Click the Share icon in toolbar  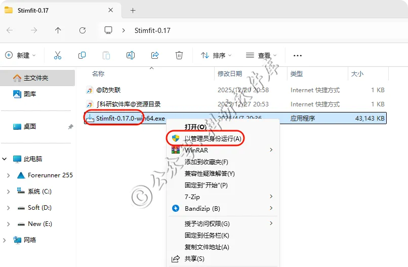155,55
